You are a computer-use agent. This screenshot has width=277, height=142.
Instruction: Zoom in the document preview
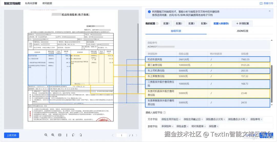(53, 135)
